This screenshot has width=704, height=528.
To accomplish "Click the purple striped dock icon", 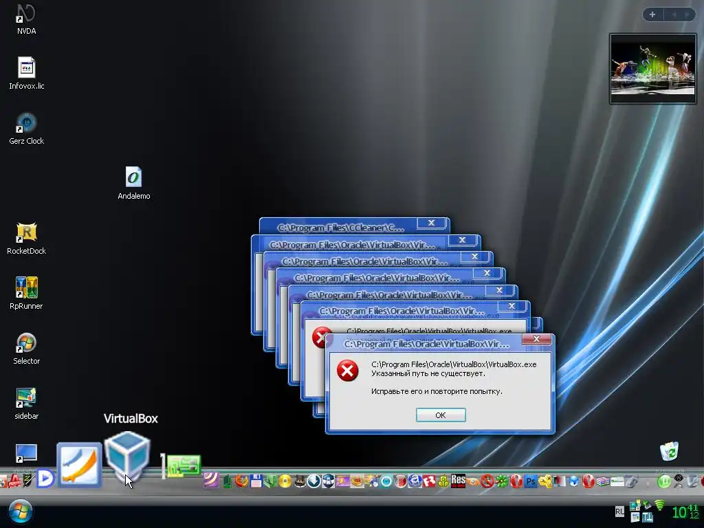I will (x=211, y=481).
